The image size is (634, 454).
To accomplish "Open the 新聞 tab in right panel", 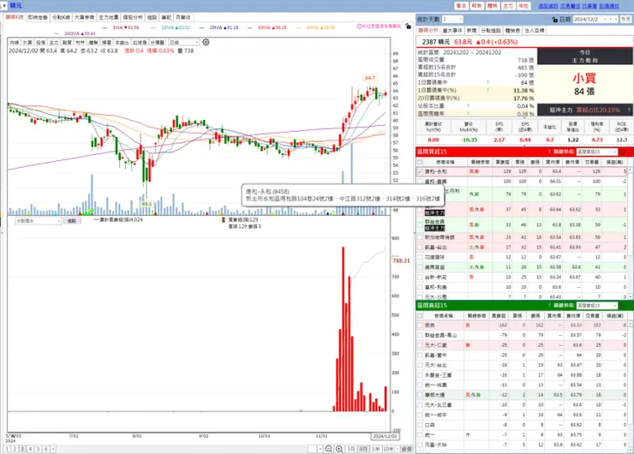I will 471,30.
